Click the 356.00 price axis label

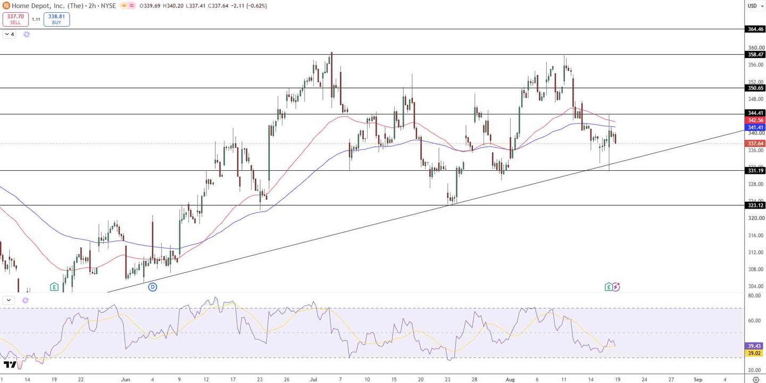tap(756, 65)
